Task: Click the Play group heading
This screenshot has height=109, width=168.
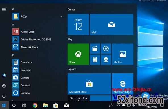Action: (x=70, y=39)
